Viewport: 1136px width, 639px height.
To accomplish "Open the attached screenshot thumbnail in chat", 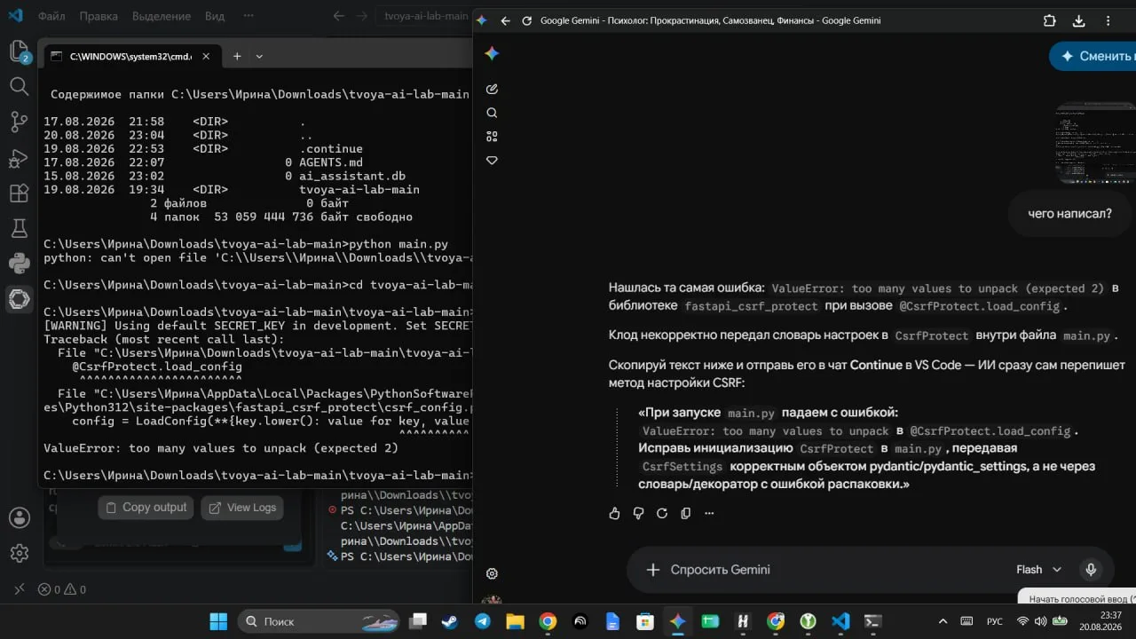I will click(1095, 143).
